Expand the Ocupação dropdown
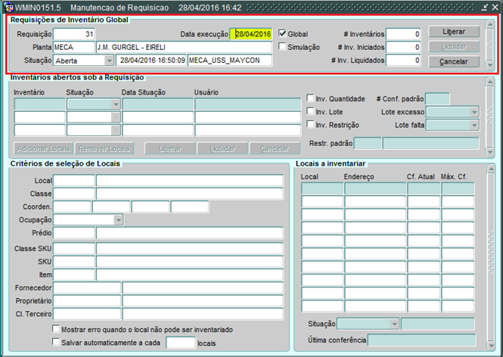The height and width of the screenshot is (357, 503). click(118, 219)
